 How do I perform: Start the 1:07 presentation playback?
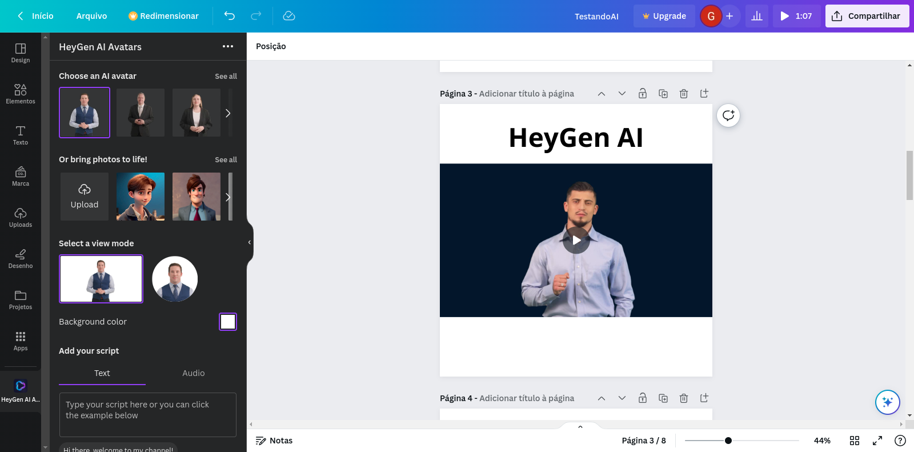click(x=797, y=16)
